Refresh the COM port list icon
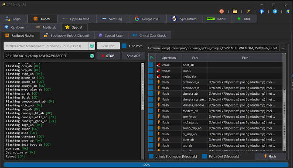This screenshot has width=293, height=168. (x=92, y=46)
